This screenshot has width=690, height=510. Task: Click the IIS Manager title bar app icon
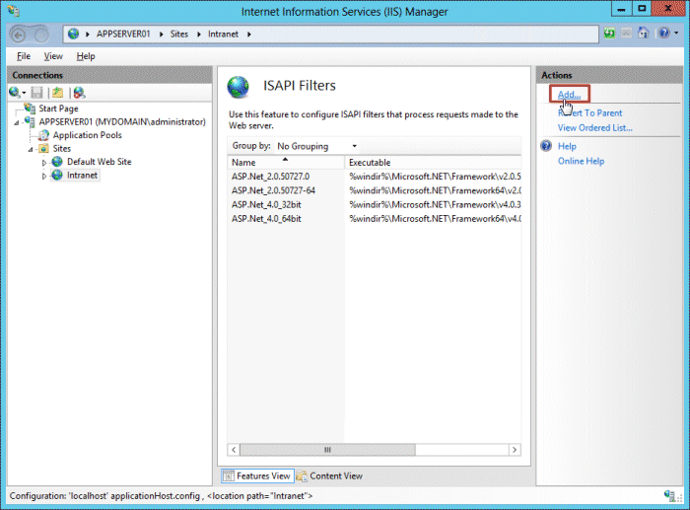click(x=14, y=11)
